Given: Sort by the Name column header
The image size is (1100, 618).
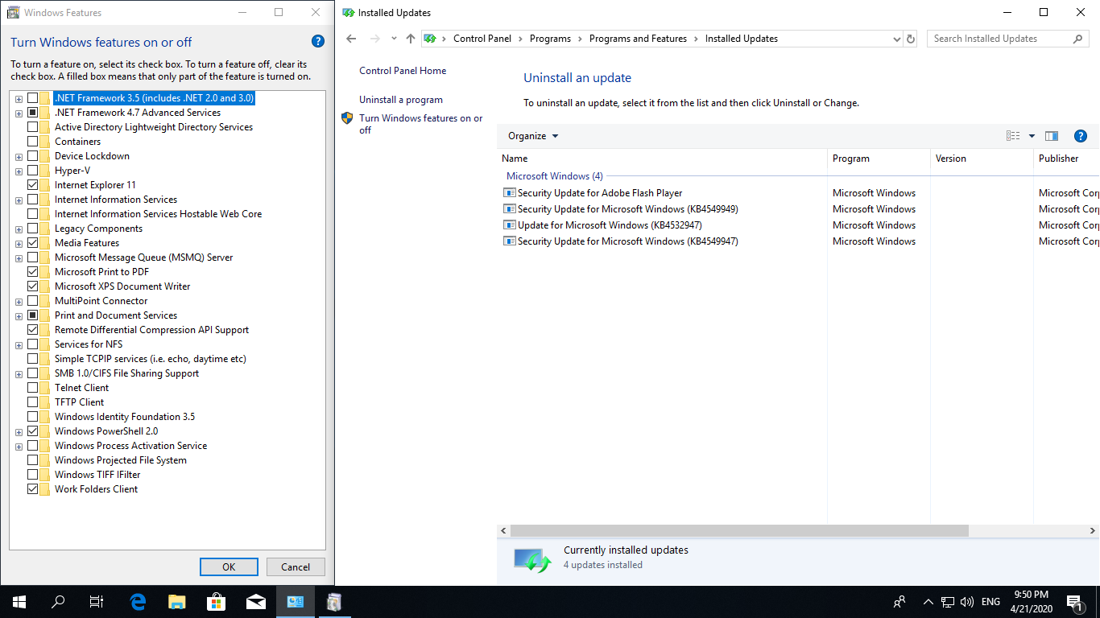Looking at the screenshot, I should coord(662,159).
